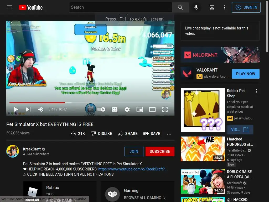This screenshot has height=202, width=269.
Task: Click the red SUBSCRIBE button
Action: pyautogui.click(x=160, y=151)
